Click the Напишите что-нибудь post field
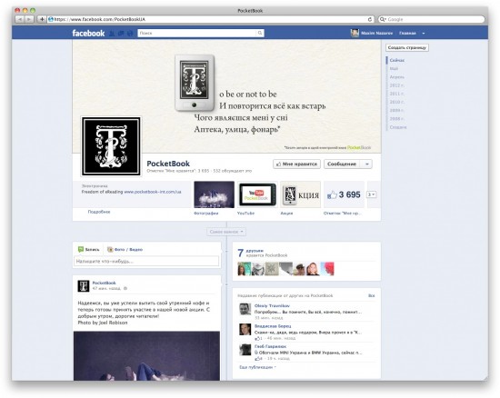Screen dimensions: 500x398 (146, 262)
